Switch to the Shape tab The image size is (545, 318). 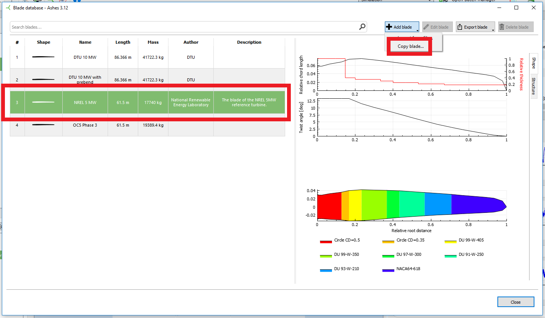(x=533, y=63)
